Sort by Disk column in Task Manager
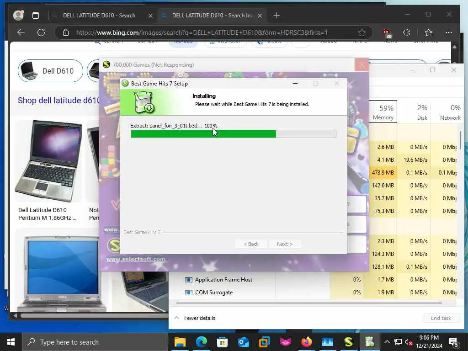 [x=414, y=112]
